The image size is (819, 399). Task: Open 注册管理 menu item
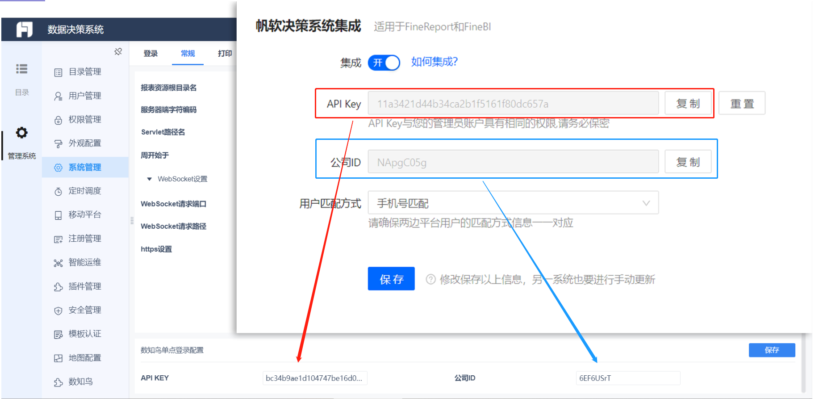pos(85,239)
